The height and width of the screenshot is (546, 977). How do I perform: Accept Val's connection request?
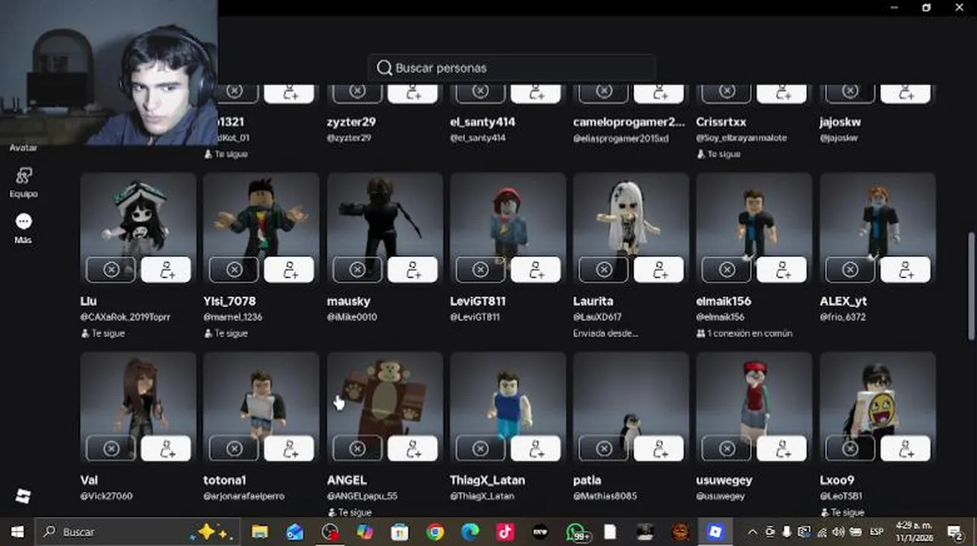point(166,448)
